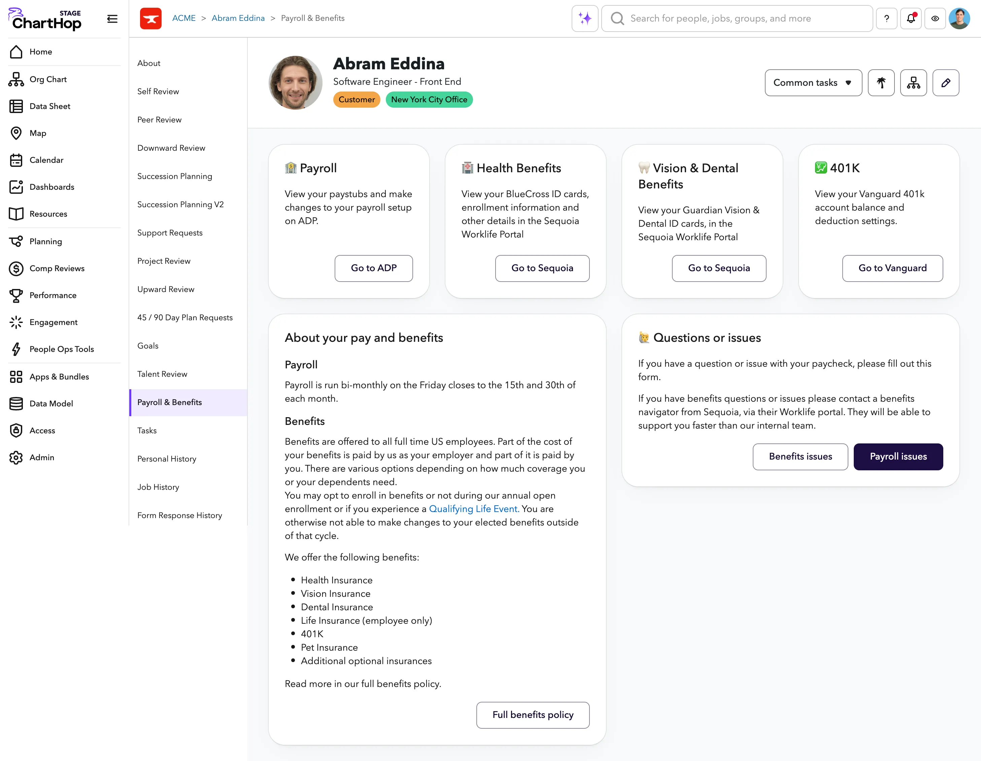Open the Form Response History tab
The height and width of the screenshot is (761, 981).
[x=188, y=515]
